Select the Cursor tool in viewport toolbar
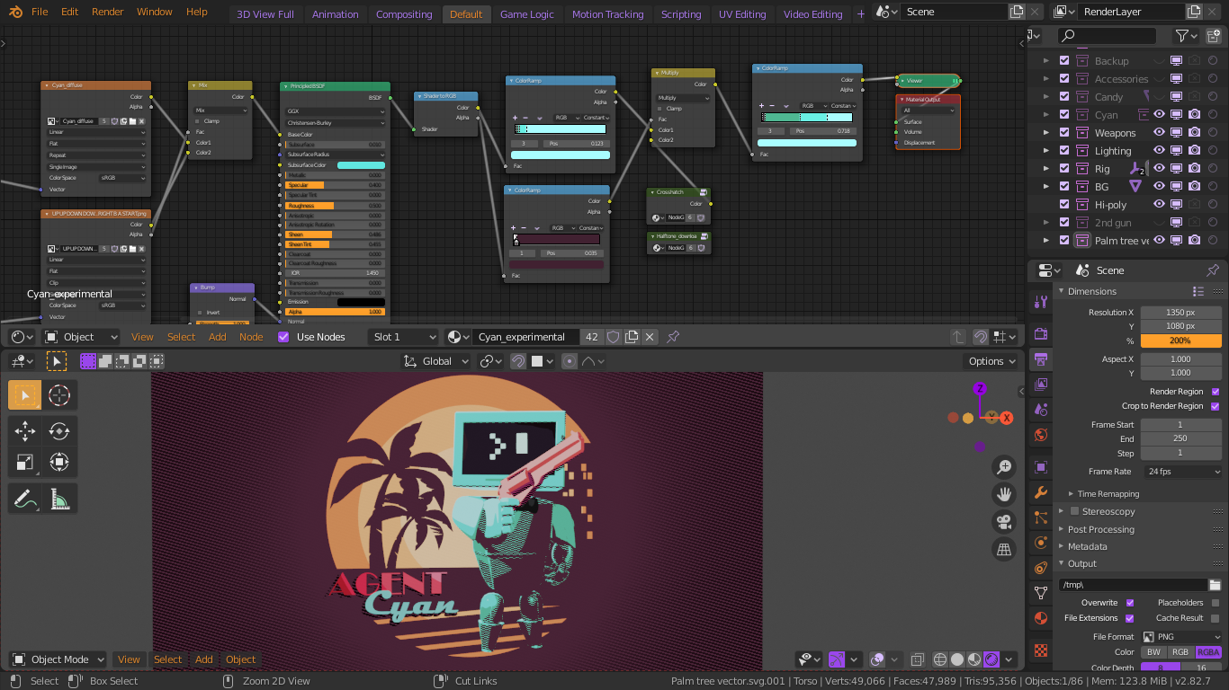This screenshot has height=690, width=1229. pos(59,394)
